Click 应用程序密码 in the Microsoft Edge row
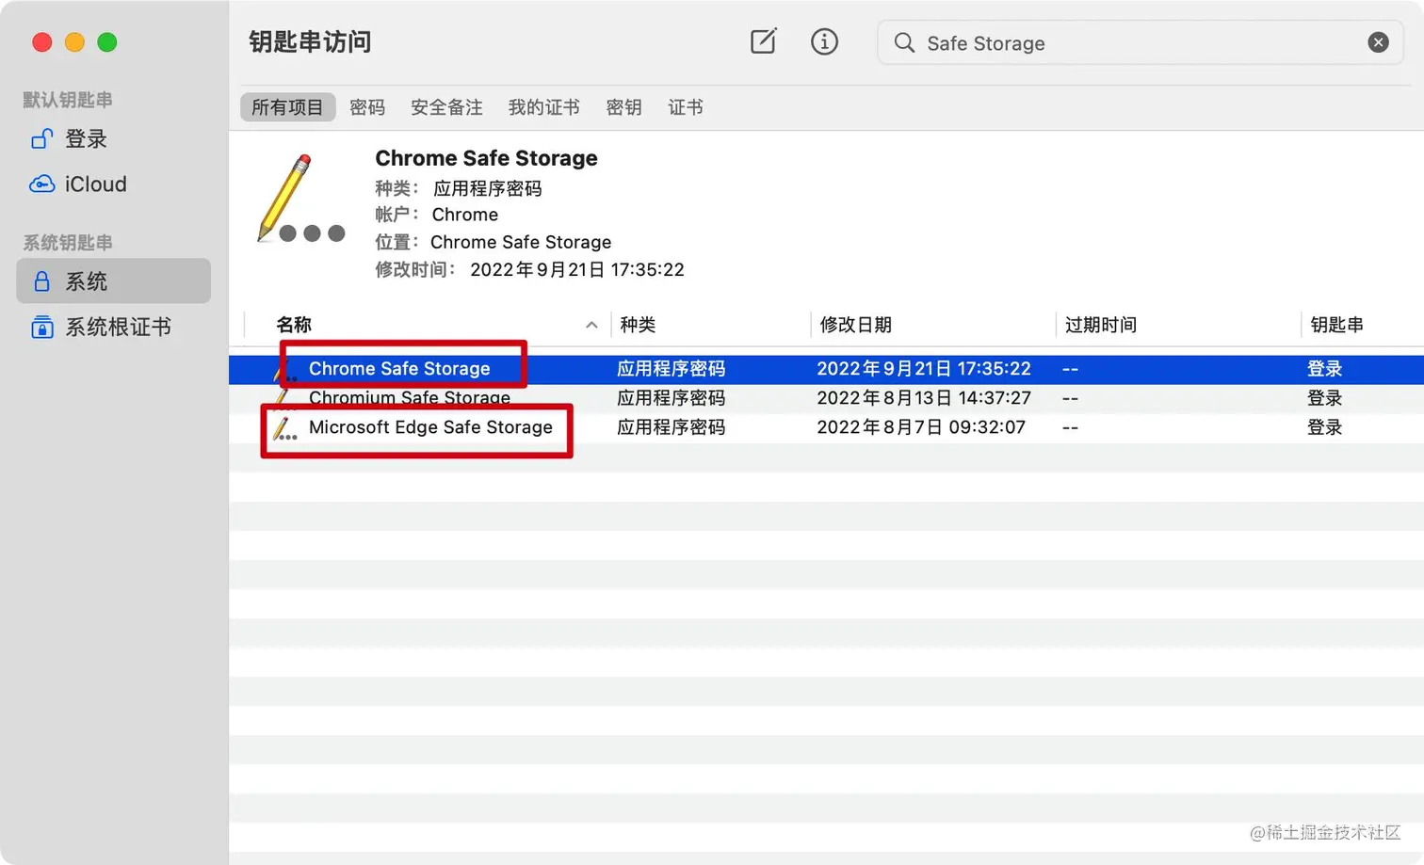The width and height of the screenshot is (1424, 865). (x=671, y=427)
